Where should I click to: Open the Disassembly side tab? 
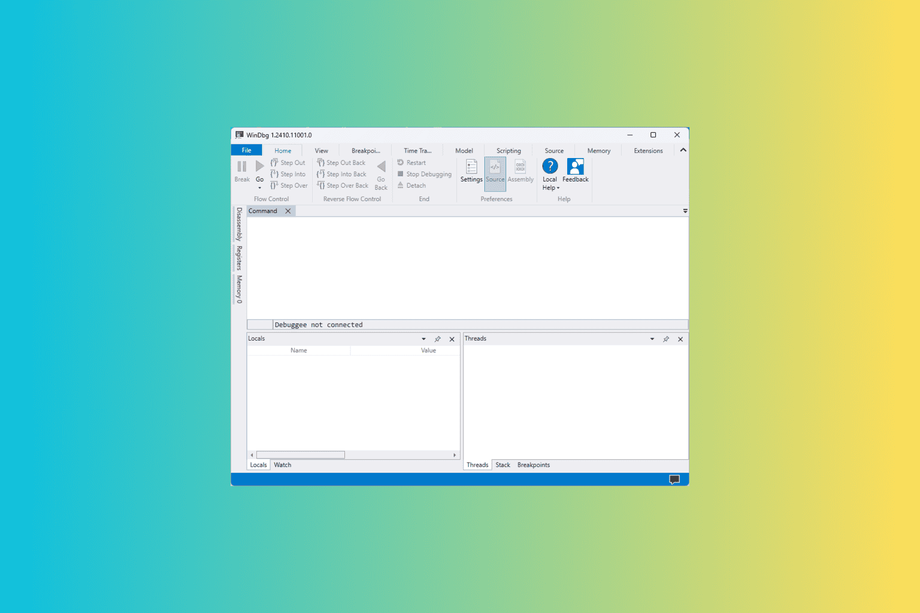239,224
